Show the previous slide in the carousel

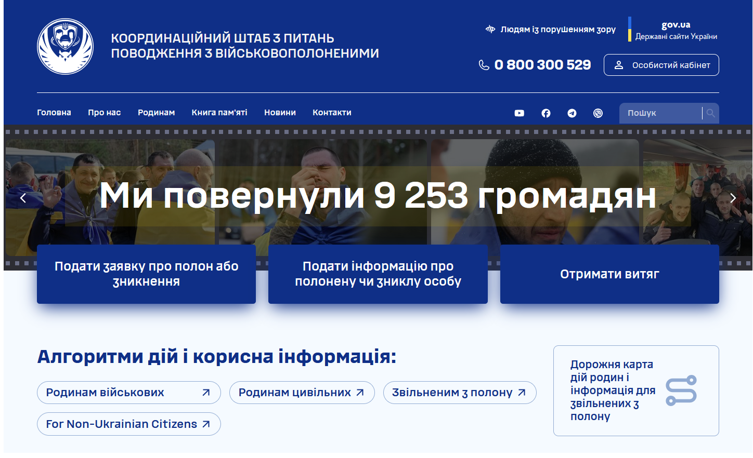tap(23, 198)
